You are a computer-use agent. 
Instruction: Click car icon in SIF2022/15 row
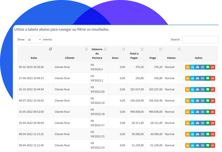pos(197,134)
